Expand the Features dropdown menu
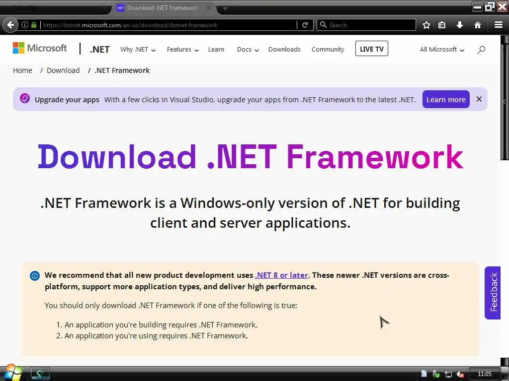The height and width of the screenshot is (381, 509). (182, 50)
